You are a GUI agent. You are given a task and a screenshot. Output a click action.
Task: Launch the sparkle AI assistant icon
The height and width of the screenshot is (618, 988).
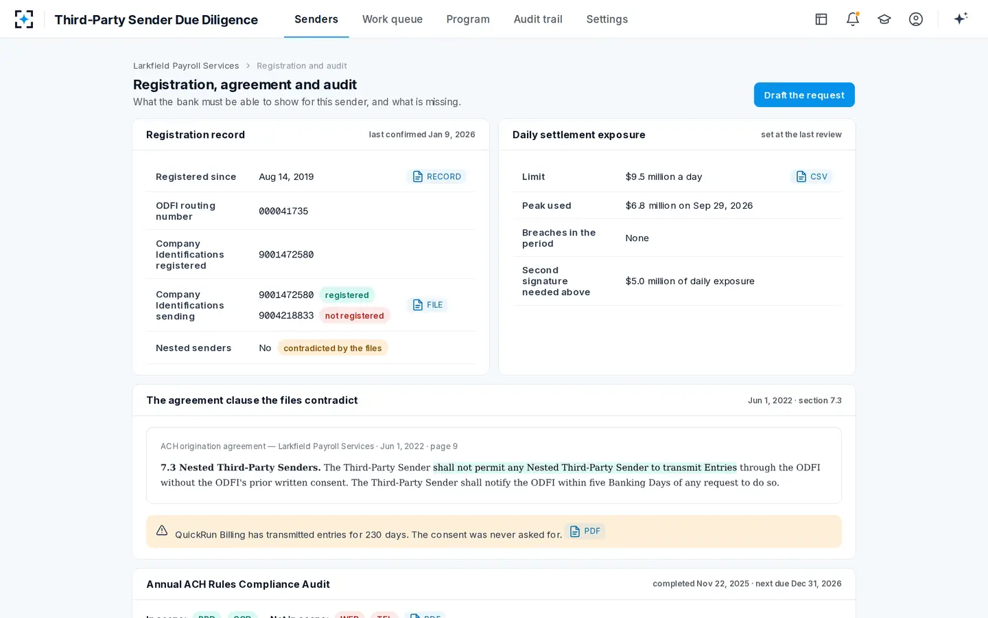point(961,19)
